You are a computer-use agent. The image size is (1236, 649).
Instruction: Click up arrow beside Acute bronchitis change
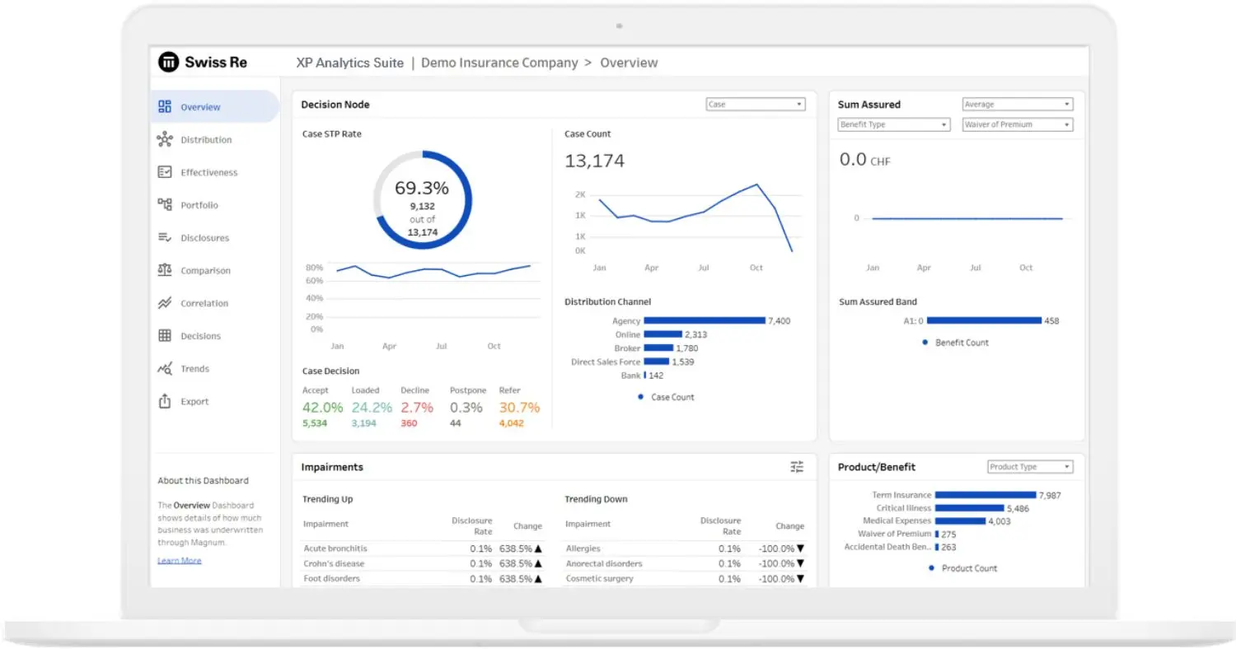pos(538,549)
